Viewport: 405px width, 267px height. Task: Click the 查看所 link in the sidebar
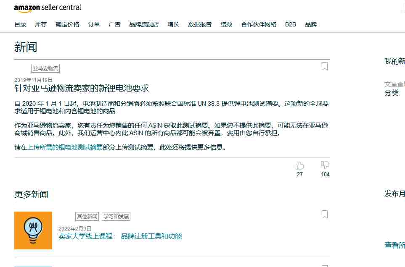pyautogui.click(x=394, y=245)
